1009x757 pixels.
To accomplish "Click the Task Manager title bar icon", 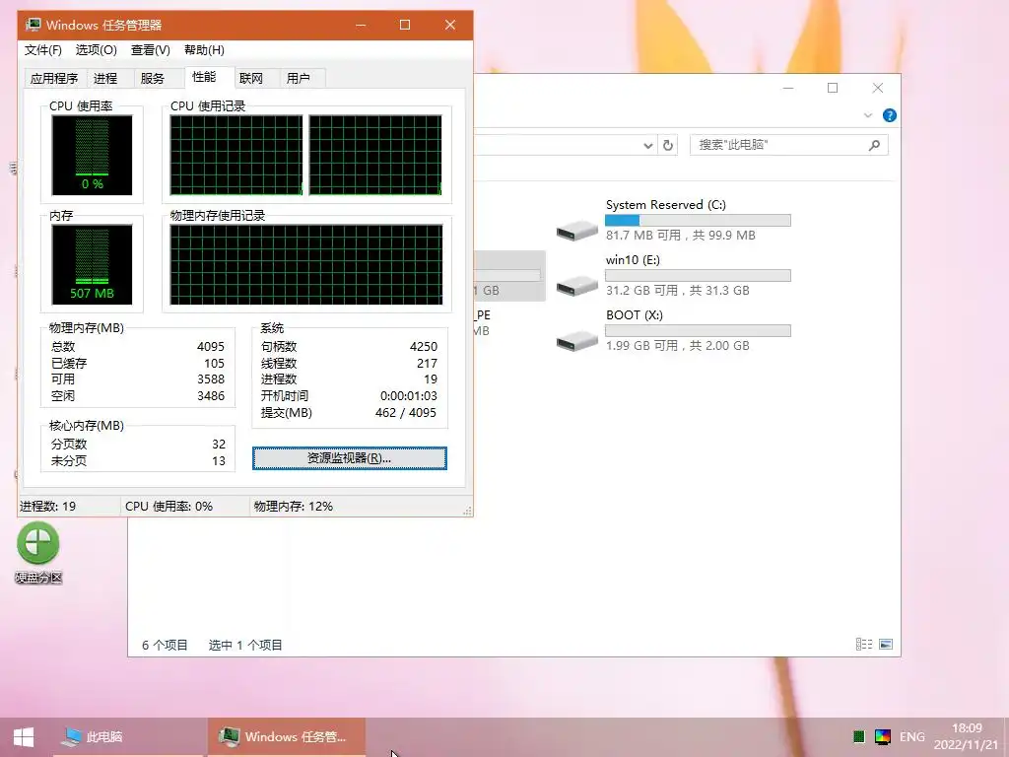I will click(x=33, y=25).
